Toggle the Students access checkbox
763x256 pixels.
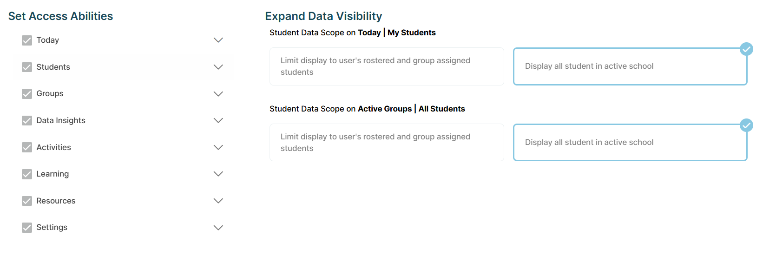tap(27, 67)
